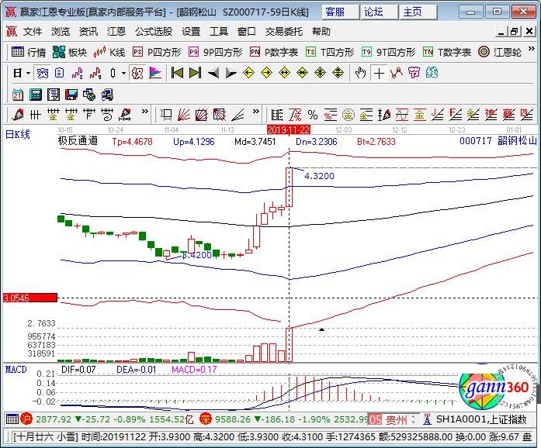Viewport: 541px width, 448px height.
Task: Jump to the first bar
Action: [177, 73]
